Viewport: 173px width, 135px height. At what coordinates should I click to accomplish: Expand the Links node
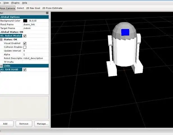1,66
